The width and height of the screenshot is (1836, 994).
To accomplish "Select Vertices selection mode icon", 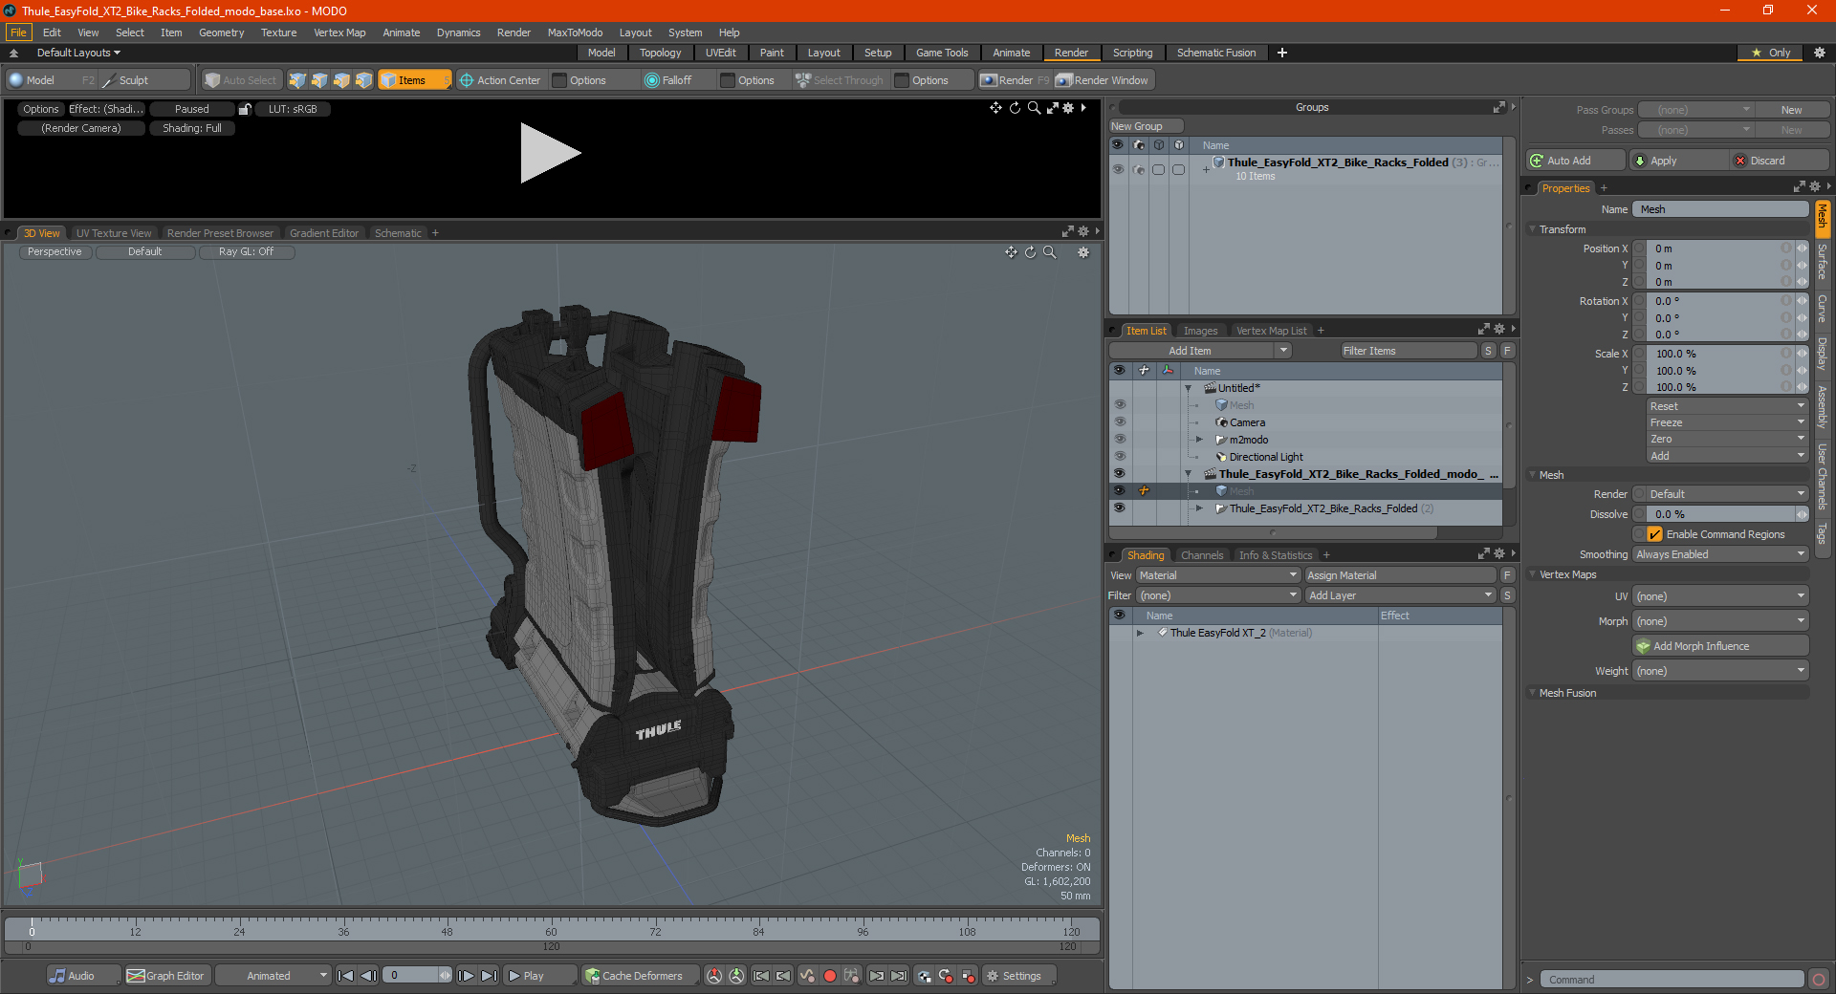I will click(x=297, y=80).
